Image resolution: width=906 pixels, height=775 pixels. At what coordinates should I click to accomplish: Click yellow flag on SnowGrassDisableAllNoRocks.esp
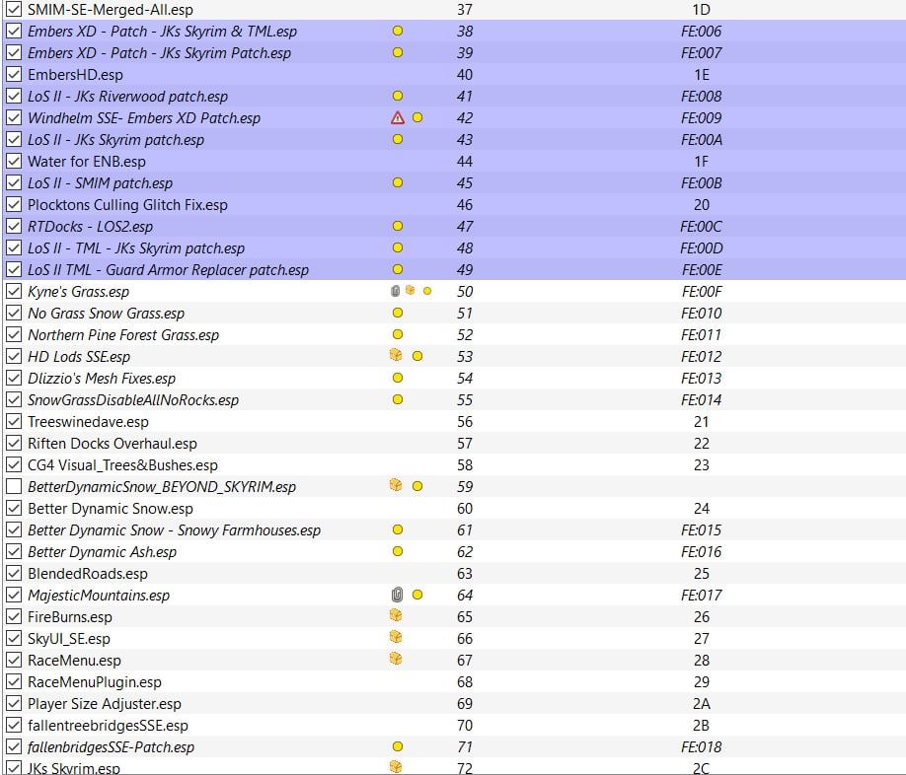point(398,400)
